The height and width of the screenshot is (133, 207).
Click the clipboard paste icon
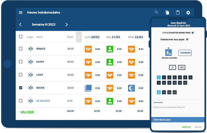click(x=178, y=12)
